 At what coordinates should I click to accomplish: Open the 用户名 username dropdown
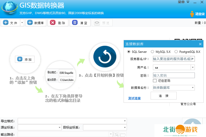tap(192, 68)
